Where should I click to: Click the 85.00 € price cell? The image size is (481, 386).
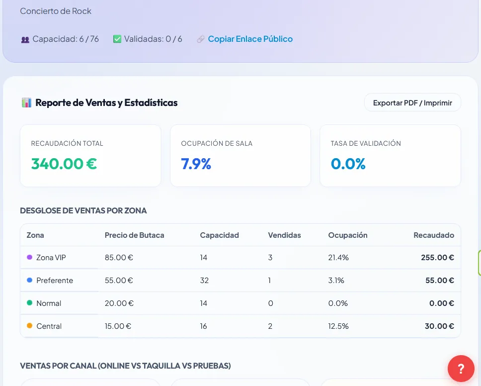[x=119, y=258]
